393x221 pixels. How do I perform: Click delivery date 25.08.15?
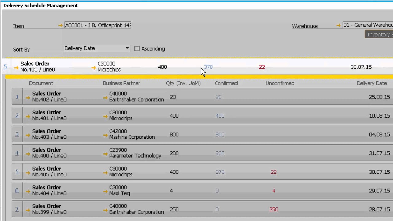click(379, 97)
